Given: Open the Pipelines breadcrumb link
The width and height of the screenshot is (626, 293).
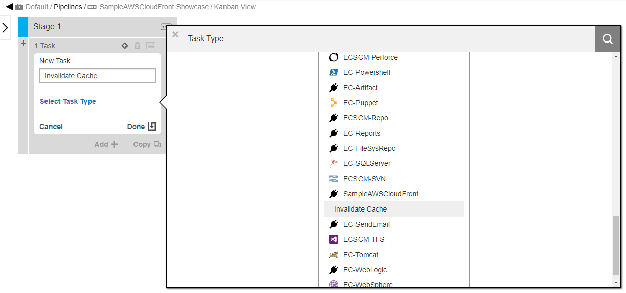Looking at the screenshot, I should [x=68, y=7].
